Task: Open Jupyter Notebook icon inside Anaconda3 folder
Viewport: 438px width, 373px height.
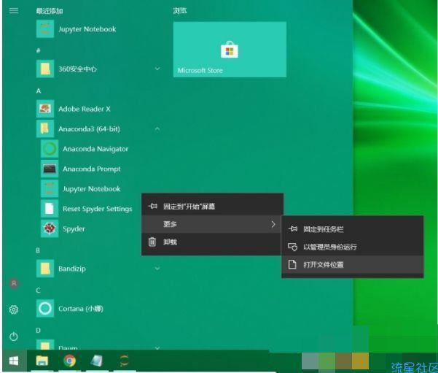Action: 50,188
